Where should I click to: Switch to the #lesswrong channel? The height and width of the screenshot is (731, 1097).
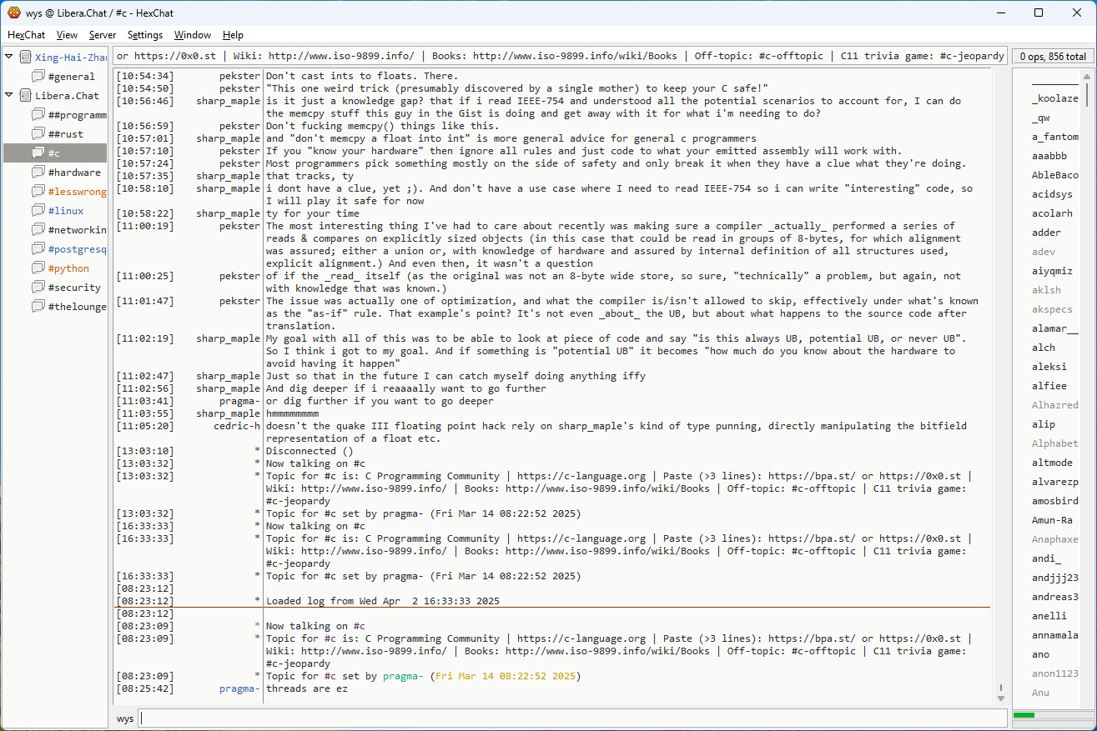77,192
